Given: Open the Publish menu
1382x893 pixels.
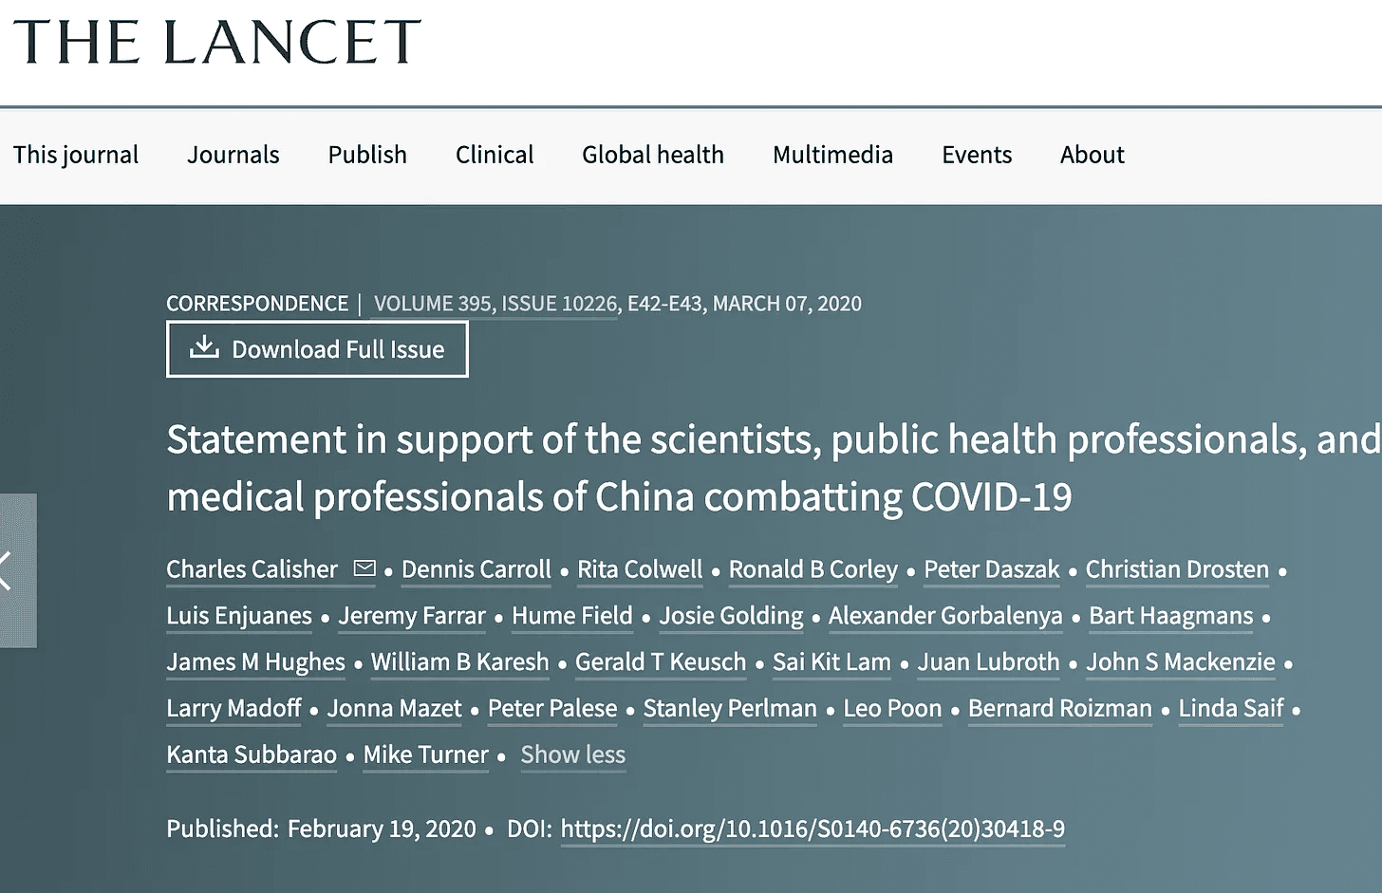Looking at the screenshot, I should coord(367,155).
